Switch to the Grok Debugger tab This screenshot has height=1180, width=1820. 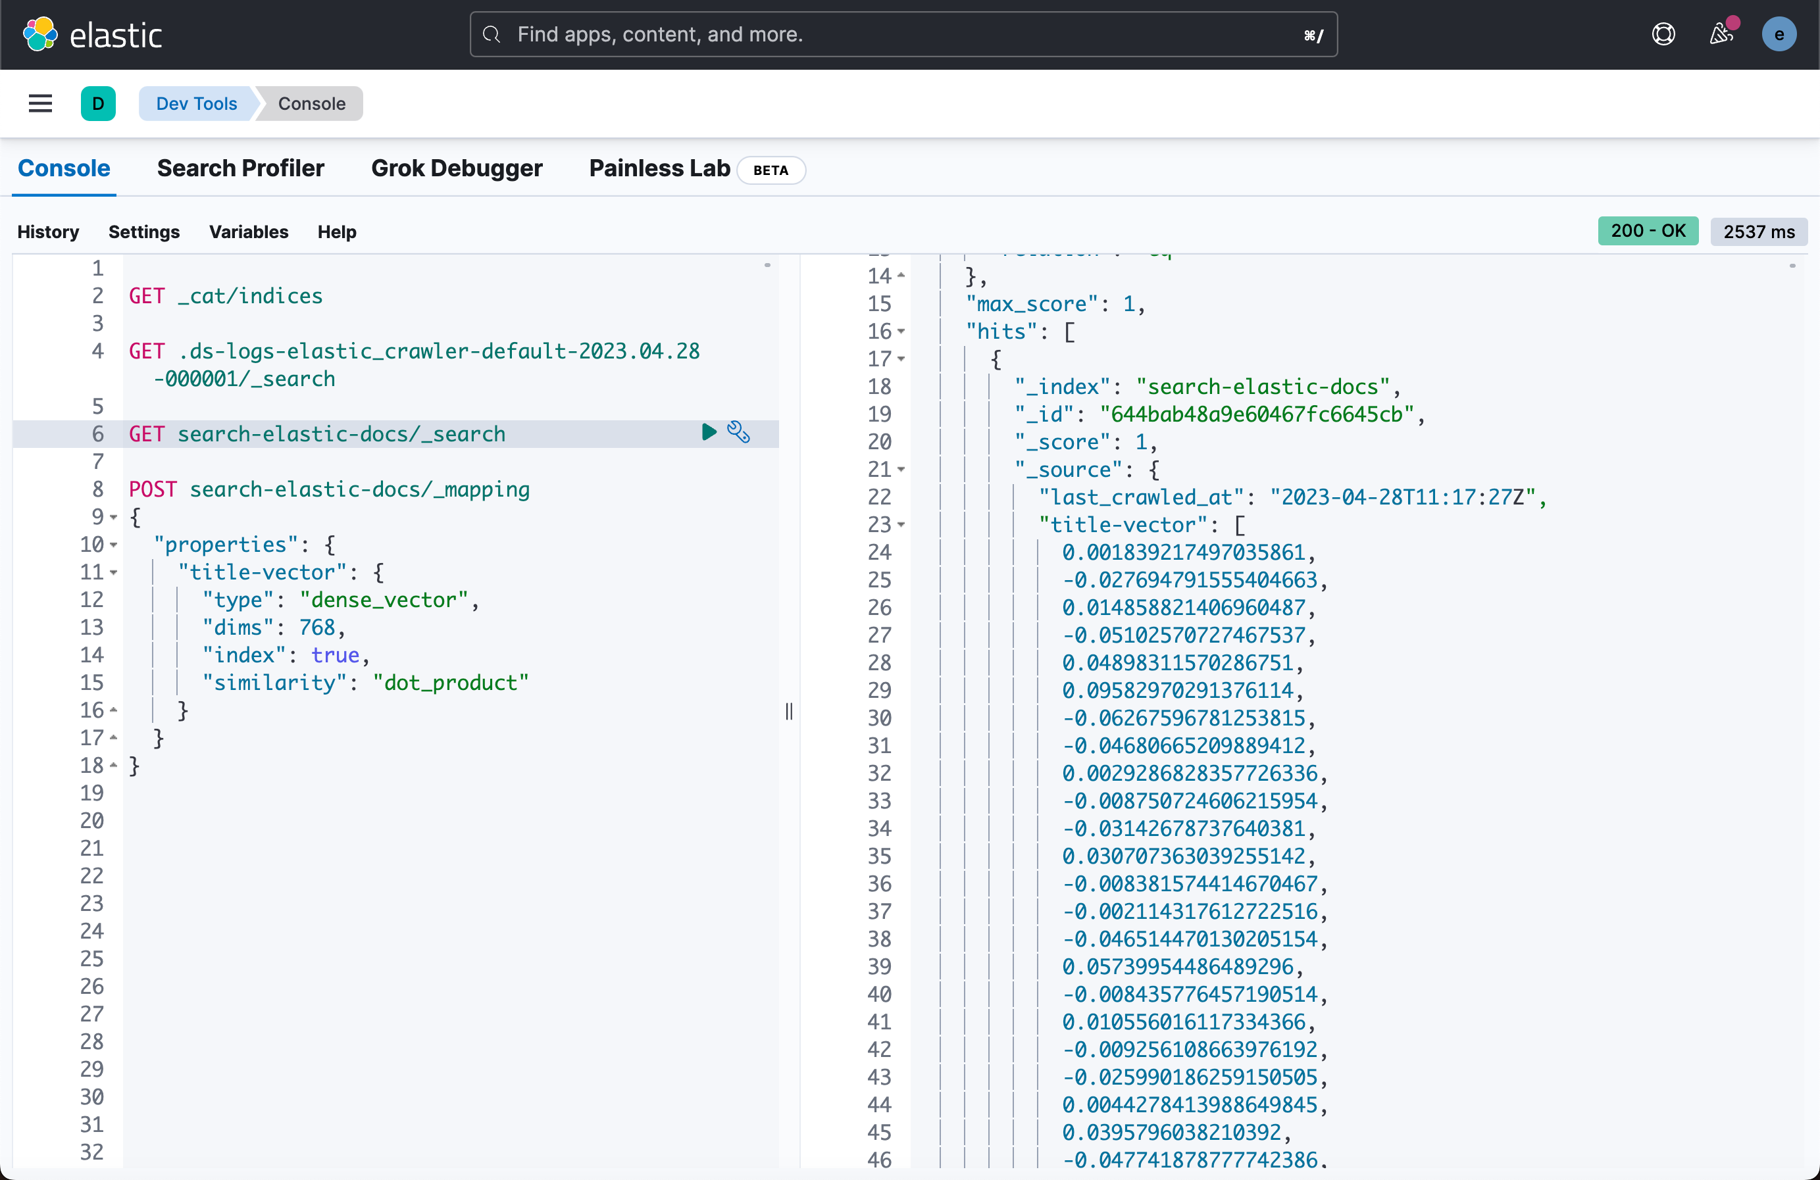tap(457, 168)
